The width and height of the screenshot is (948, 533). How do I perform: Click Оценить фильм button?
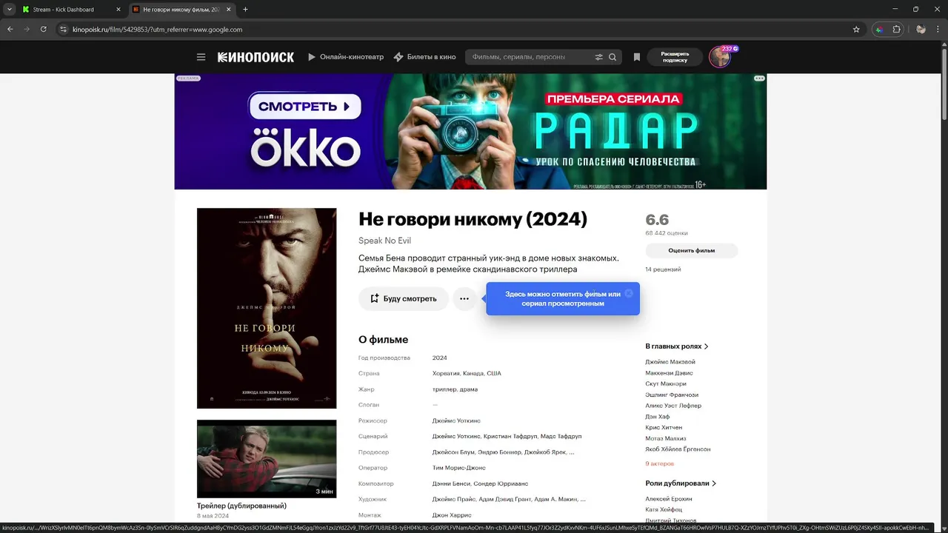pos(692,250)
